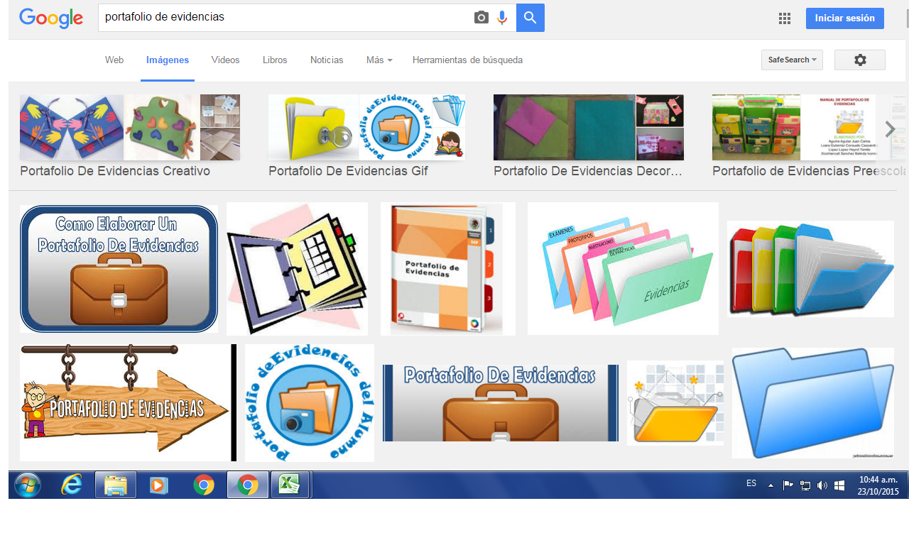Switch to the active Chrome window in taskbar

[248, 485]
